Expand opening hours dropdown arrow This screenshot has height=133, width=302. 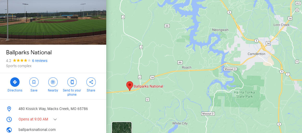[x=55, y=119]
